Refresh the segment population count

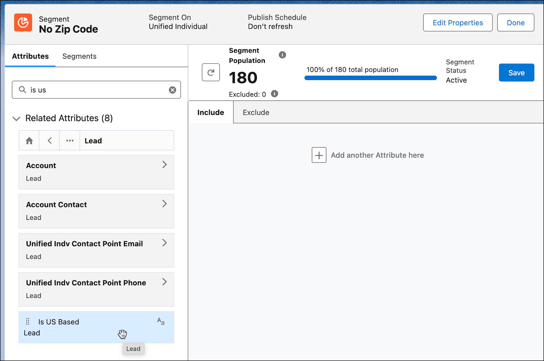[x=211, y=72]
